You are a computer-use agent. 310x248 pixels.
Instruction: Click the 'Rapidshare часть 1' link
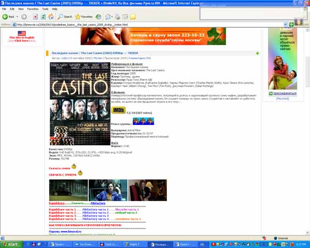pyautogui.click(x=62, y=209)
